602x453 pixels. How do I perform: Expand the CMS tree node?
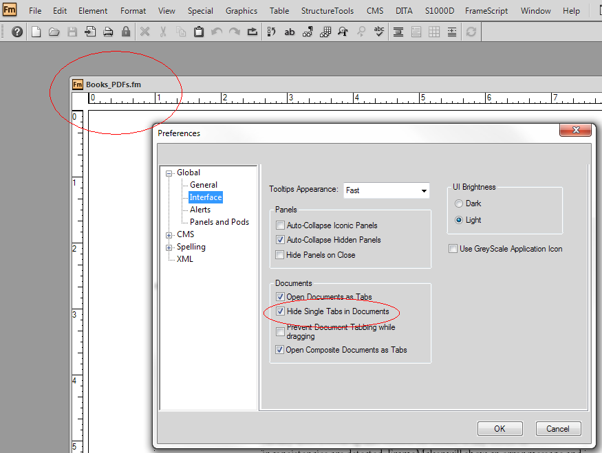(169, 234)
